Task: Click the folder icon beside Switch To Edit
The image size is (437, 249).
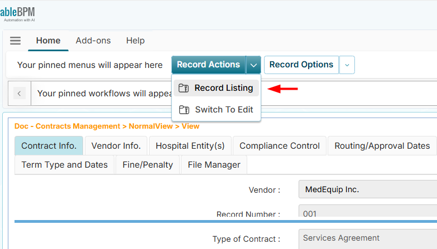Action: point(183,110)
